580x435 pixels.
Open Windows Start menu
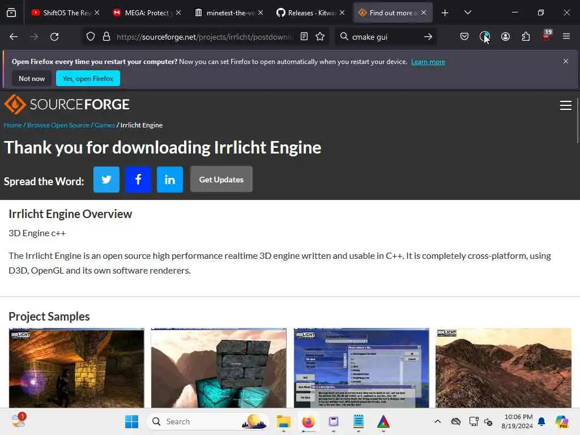tap(131, 421)
